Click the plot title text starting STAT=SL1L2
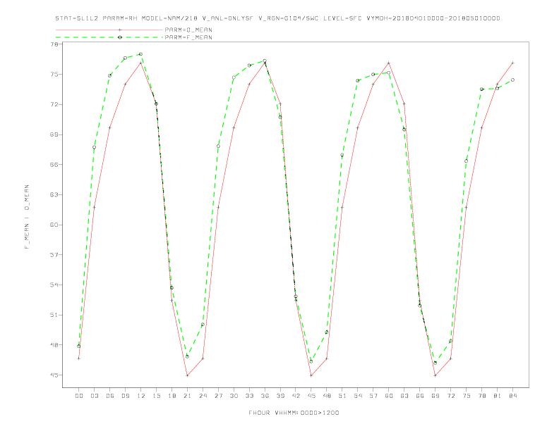Viewport: 559px width, 431px height. point(277,18)
